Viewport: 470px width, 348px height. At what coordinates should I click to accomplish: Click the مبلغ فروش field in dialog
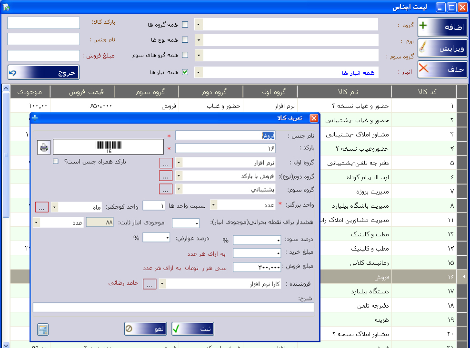click(x=257, y=267)
